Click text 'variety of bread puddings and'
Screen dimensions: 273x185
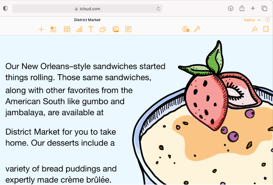click(x=61, y=169)
